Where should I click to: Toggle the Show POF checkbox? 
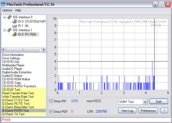click(51, 111)
